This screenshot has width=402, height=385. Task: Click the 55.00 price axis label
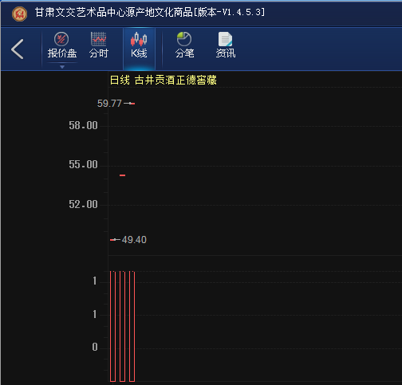click(x=83, y=164)
